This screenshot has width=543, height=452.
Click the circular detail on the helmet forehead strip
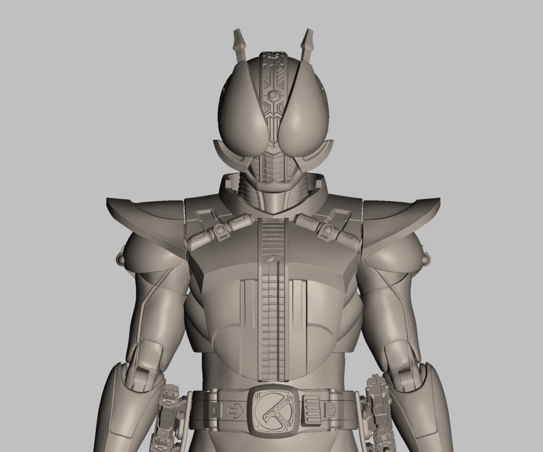(274, 95)
